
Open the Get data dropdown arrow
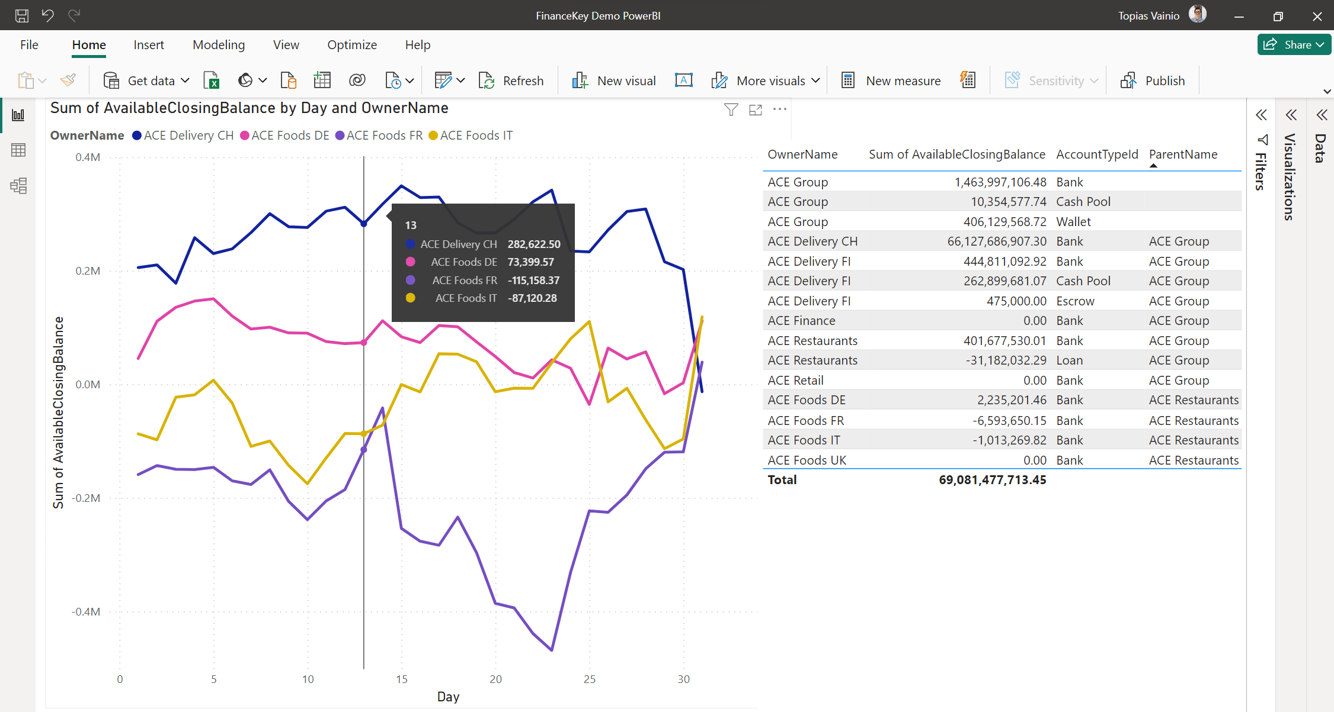pyautogui.click(x=185, y=80)
